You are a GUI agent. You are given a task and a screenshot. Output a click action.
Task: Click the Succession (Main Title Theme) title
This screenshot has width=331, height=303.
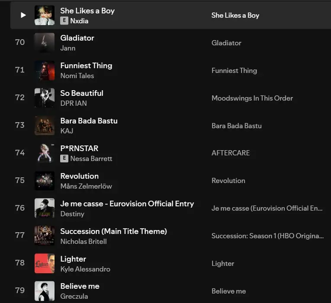tap(113, 231)
